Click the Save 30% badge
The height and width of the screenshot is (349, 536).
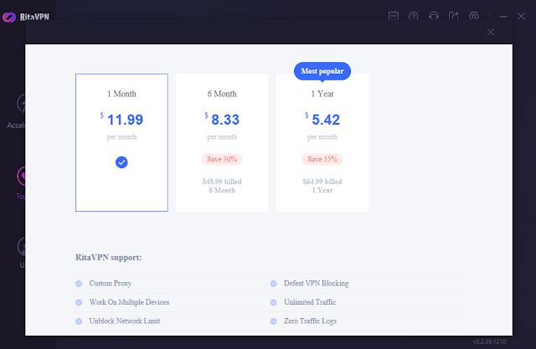point(222,159)
